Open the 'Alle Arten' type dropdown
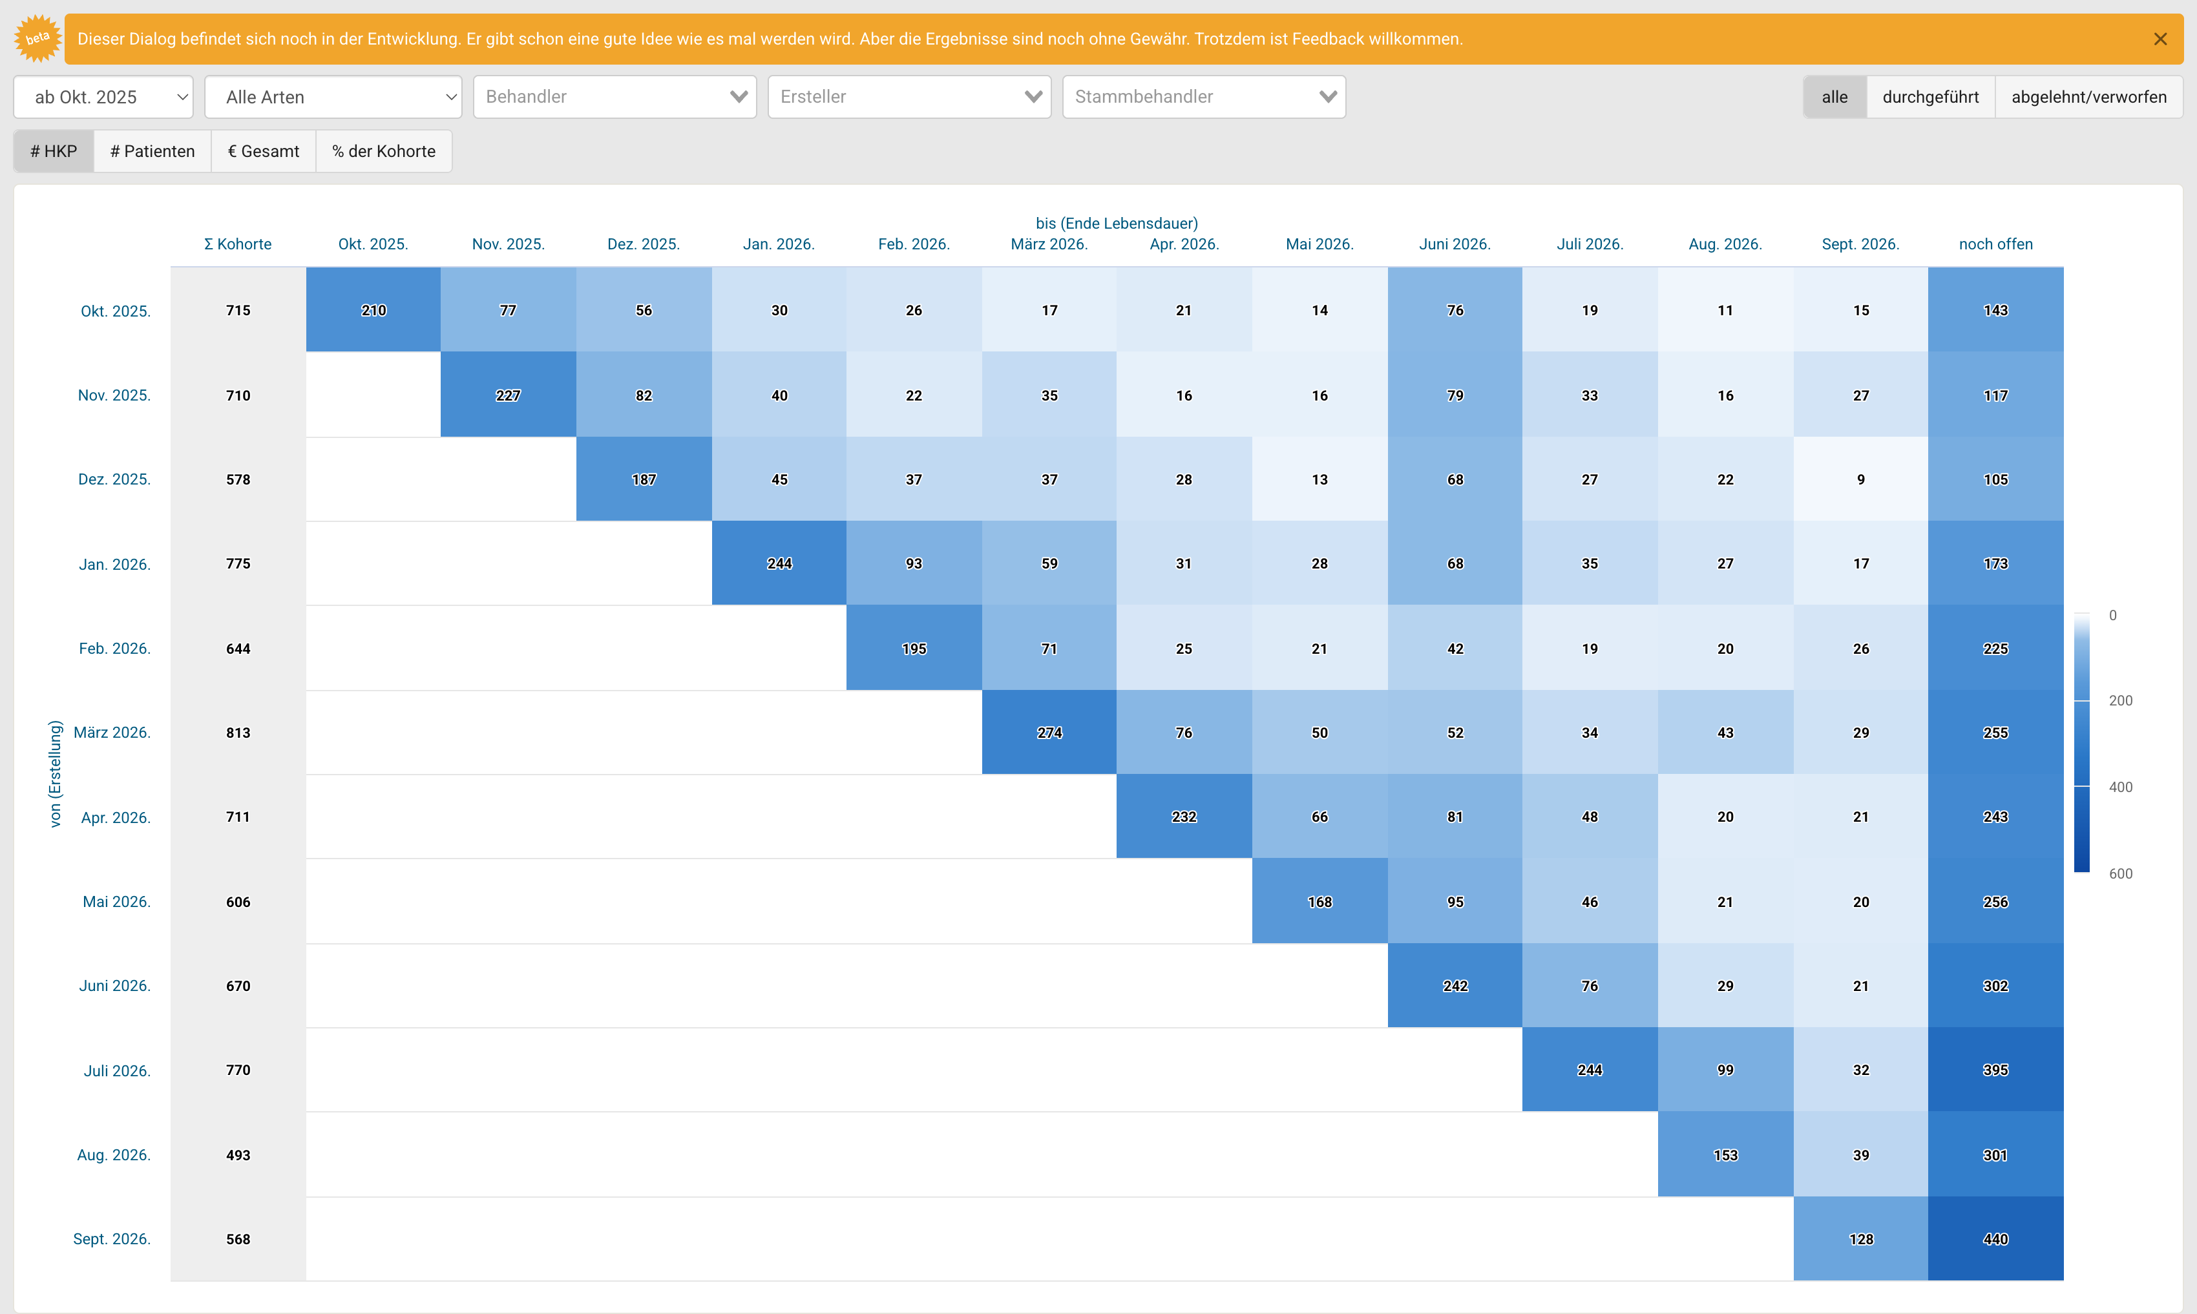Image resolution: width=2197 pixels, height=1314 pixels. click(x=334, y=98)
